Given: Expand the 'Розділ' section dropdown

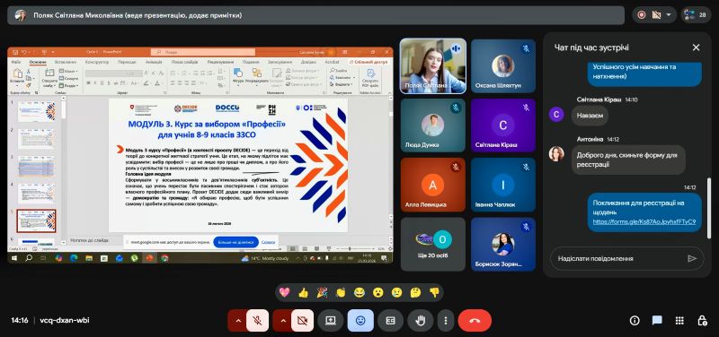Looking at the screenshot, I should 69,85.
